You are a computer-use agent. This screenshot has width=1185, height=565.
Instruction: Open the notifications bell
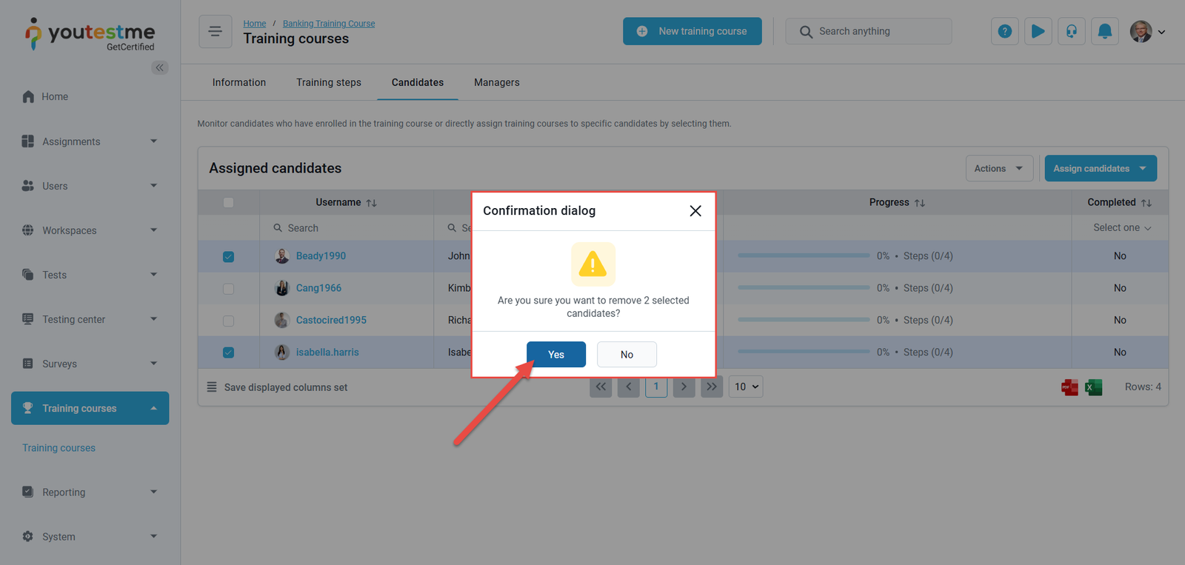(1105, 31)
